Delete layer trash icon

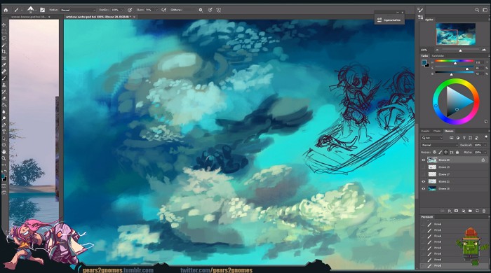pos(484,211)
